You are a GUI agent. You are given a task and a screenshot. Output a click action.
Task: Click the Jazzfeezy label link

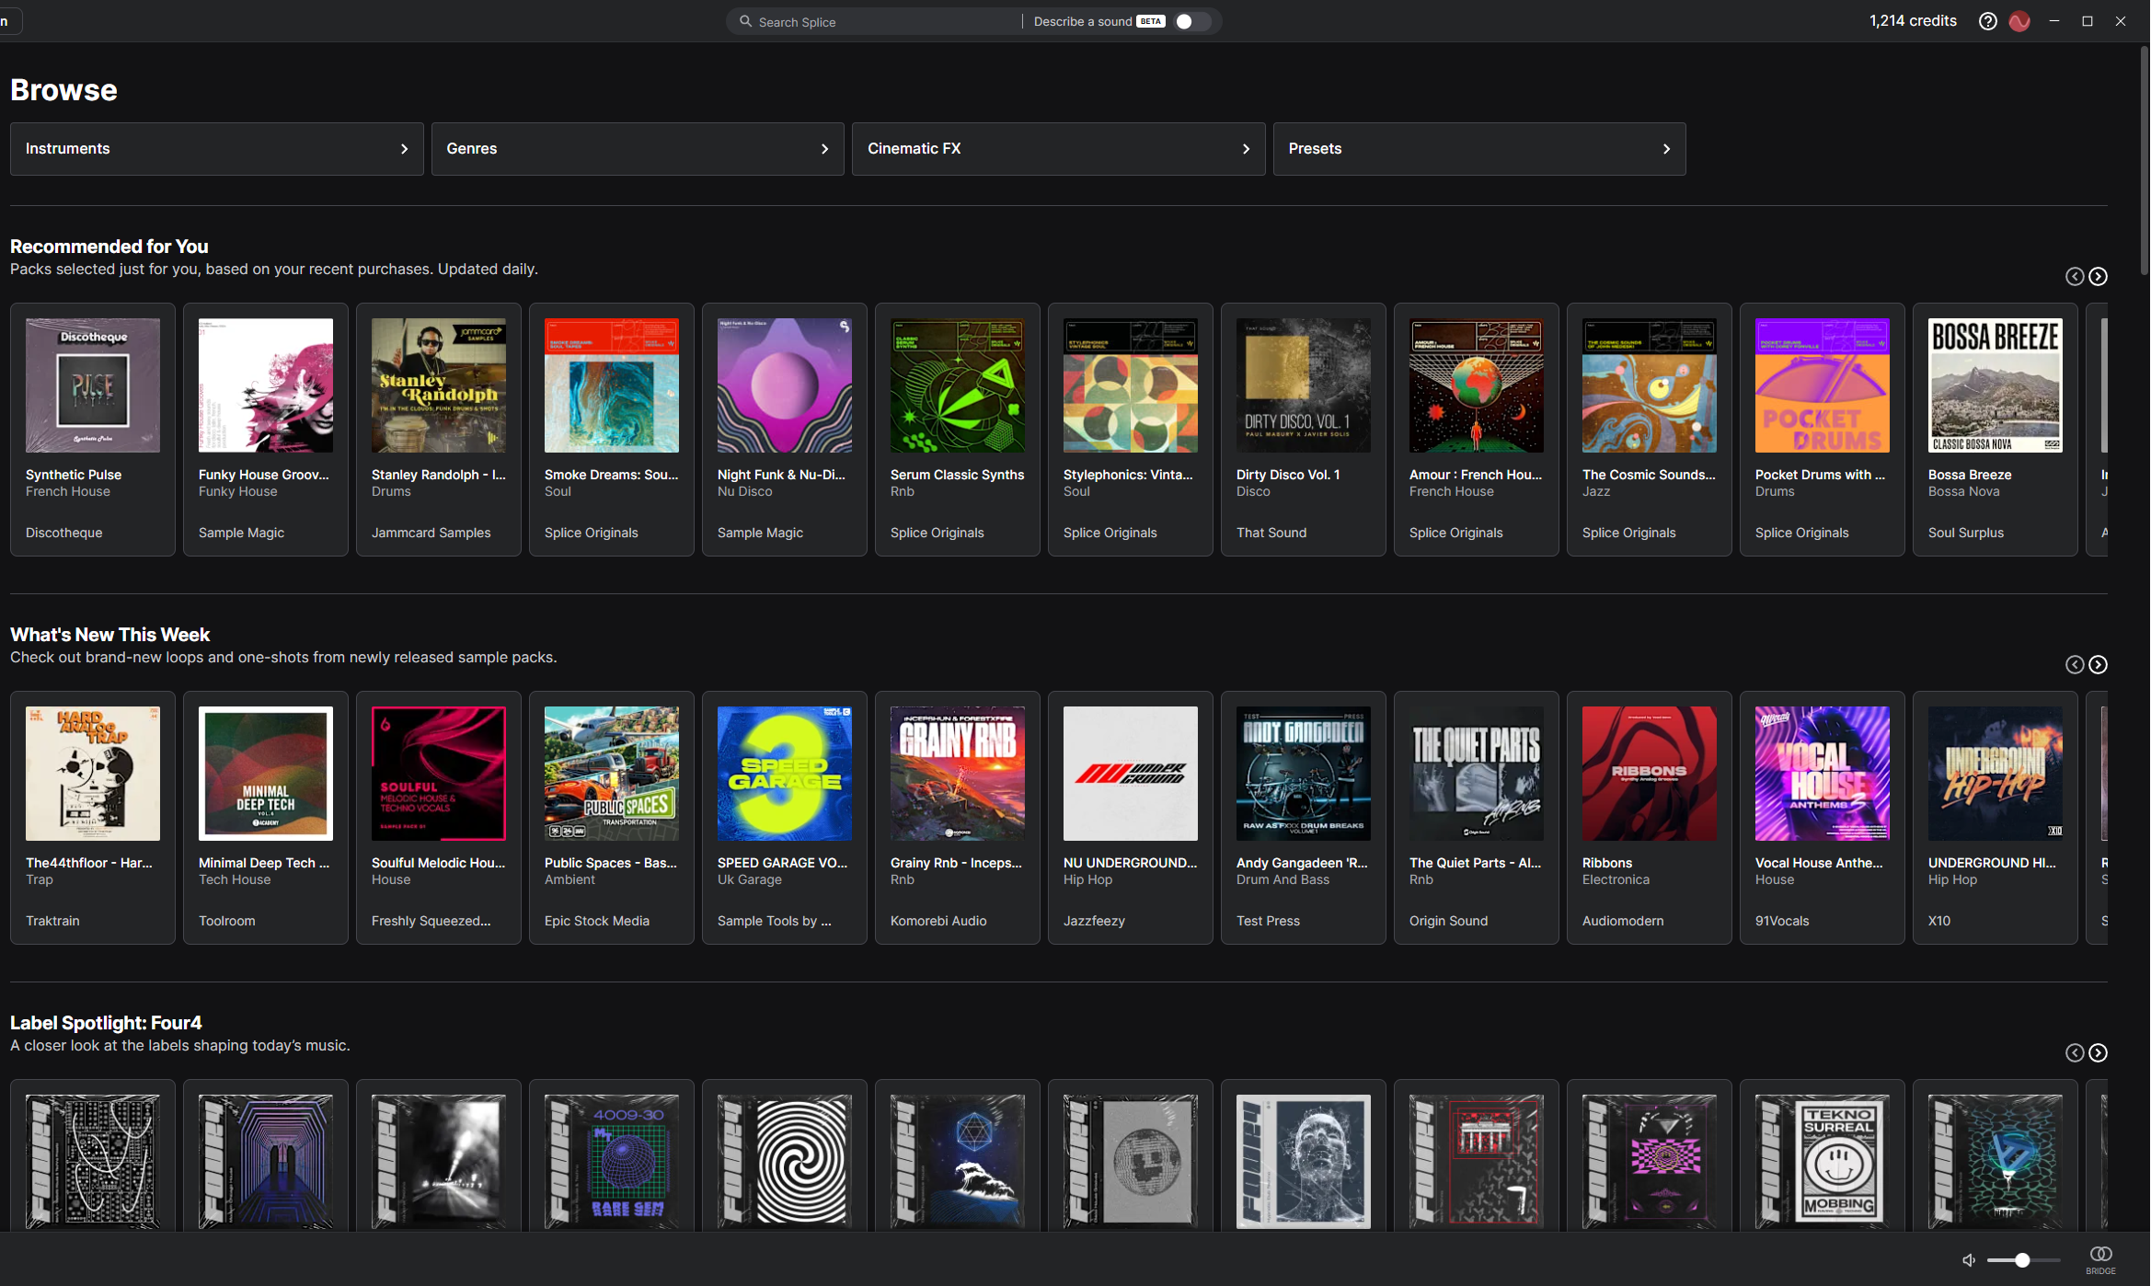[1094, 921]
